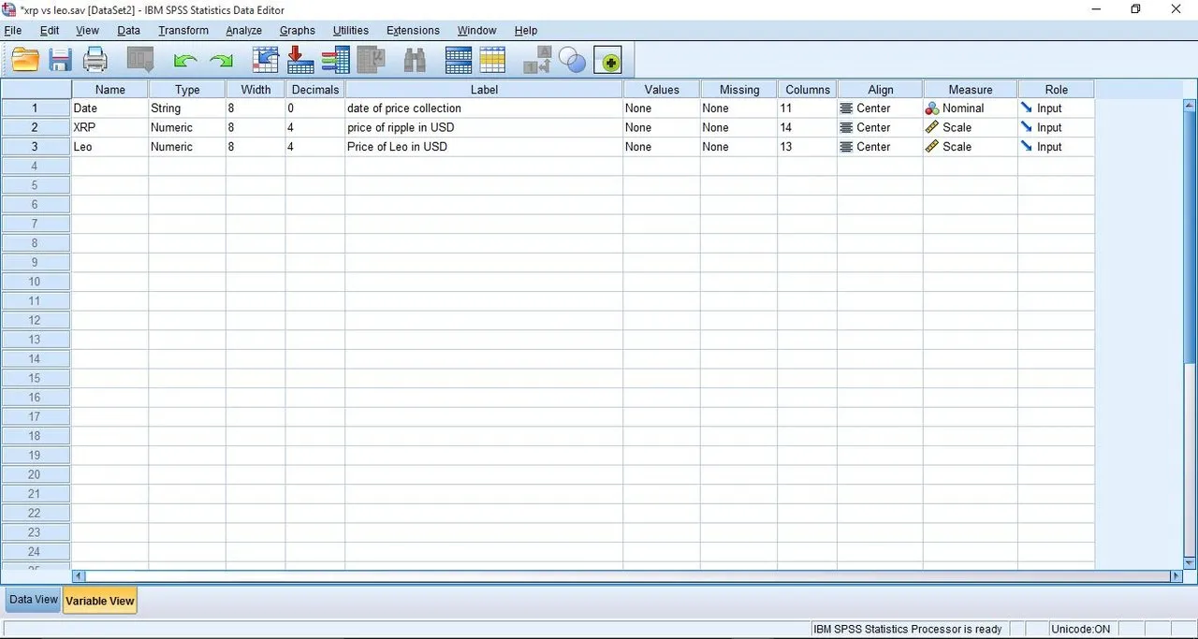This screenshot has height=639, width=1198.
Task: Click the Role column header
Action: tap(1057, 90)
